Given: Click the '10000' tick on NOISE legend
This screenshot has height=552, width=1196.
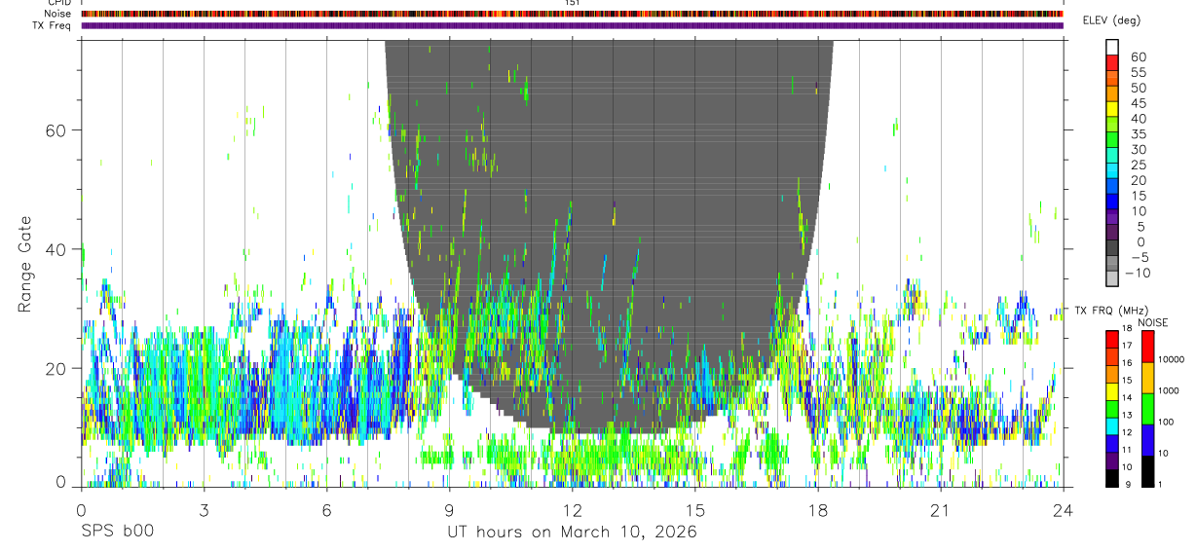Looking at the screenshot, I should tap(1172, 359).
